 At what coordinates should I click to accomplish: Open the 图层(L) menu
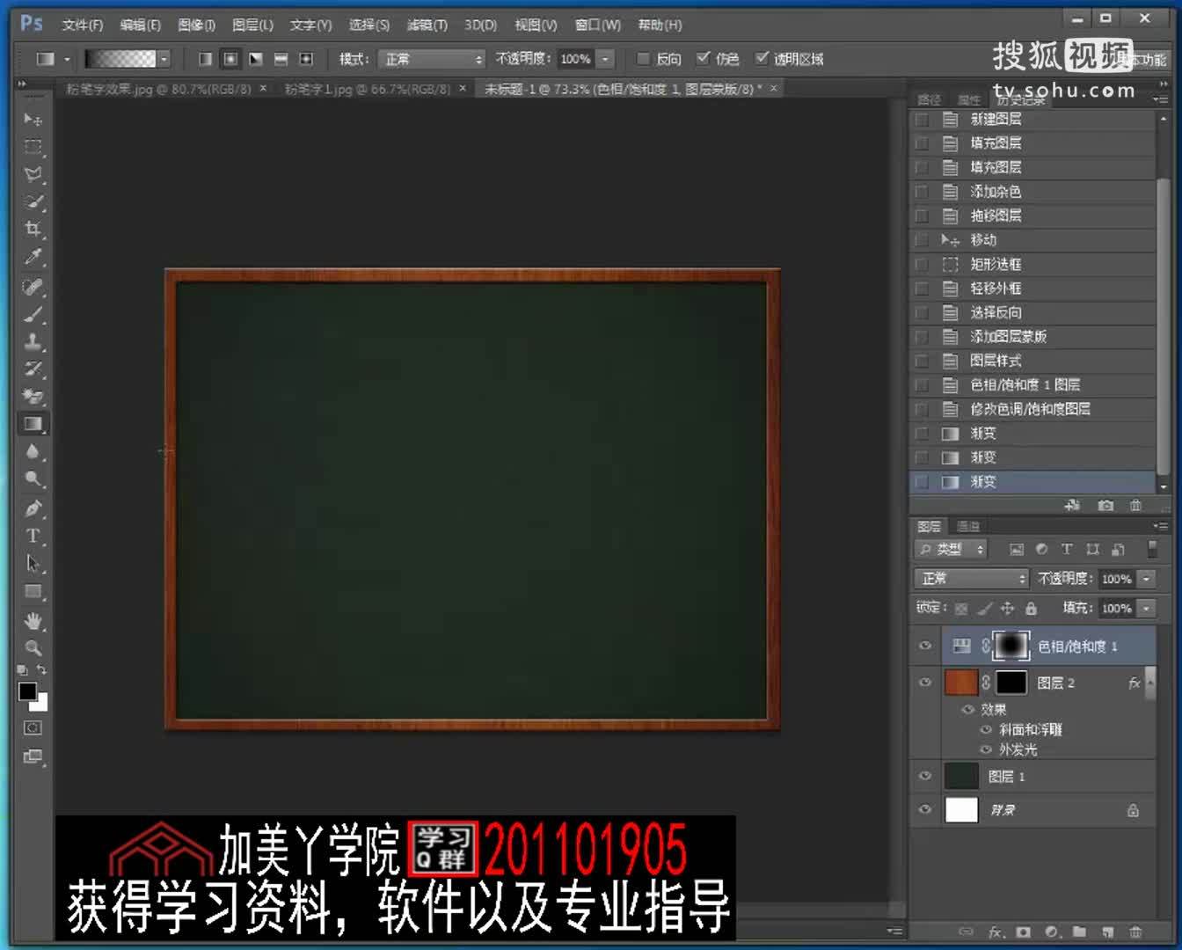[252, 25]
